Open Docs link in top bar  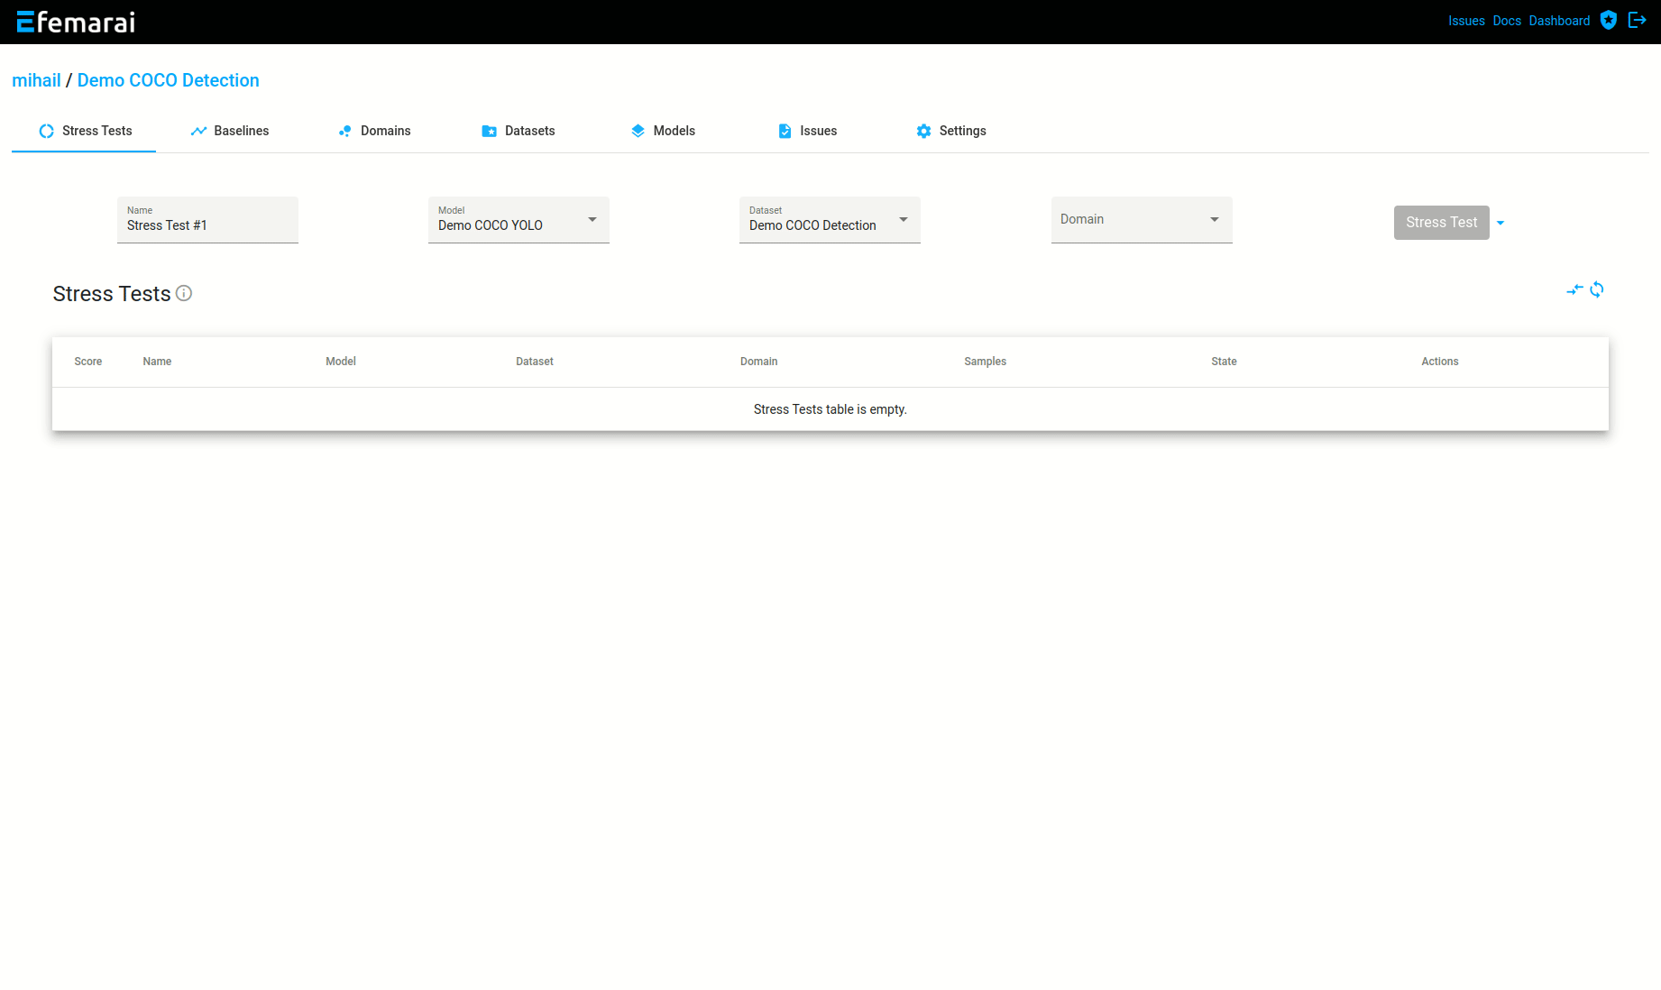pyautogui.click(x=1507, y=21)
